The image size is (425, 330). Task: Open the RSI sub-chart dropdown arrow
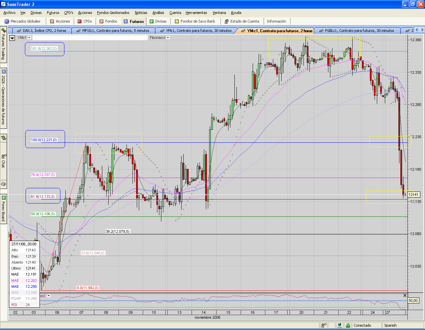(48, 296)
